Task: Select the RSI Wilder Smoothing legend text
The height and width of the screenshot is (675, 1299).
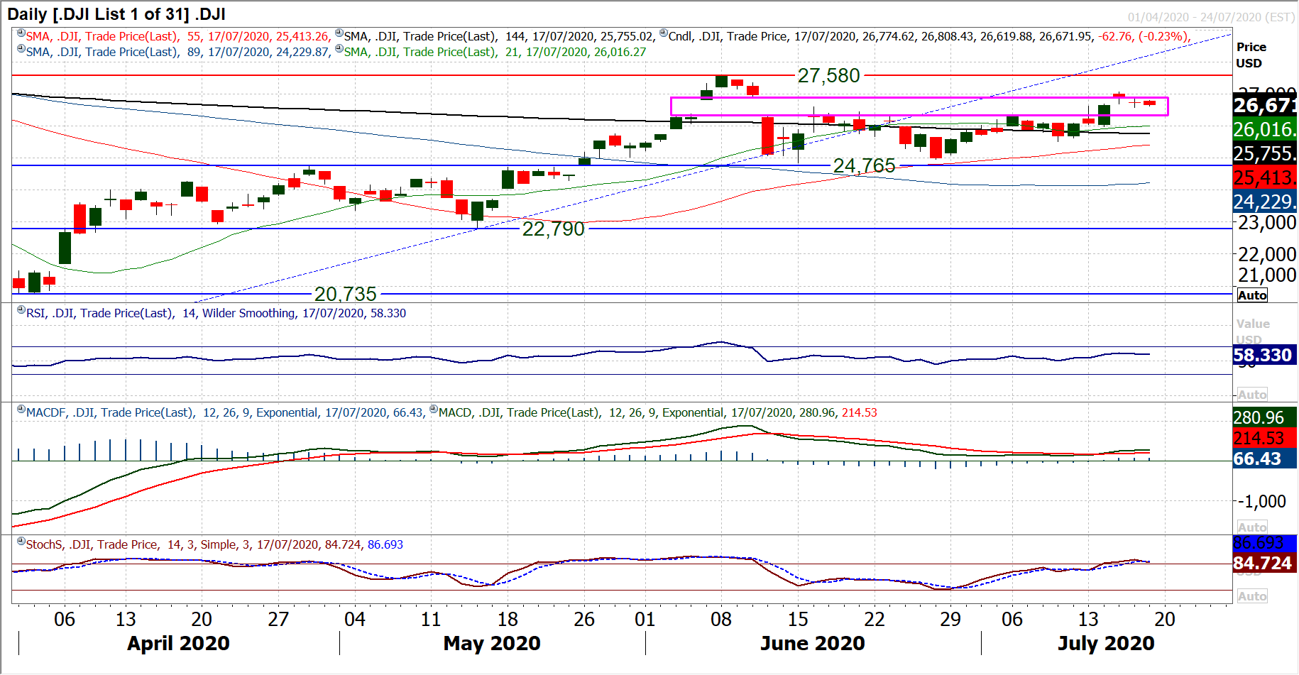Action: [x=216, y=313]
